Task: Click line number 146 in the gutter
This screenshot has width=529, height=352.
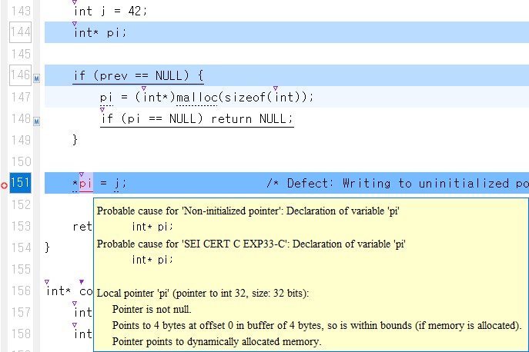Action: [x=21, y=75]
